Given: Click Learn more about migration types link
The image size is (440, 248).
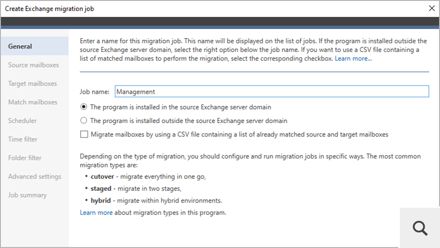Looking at the screenshot, I should click(96, 212).
